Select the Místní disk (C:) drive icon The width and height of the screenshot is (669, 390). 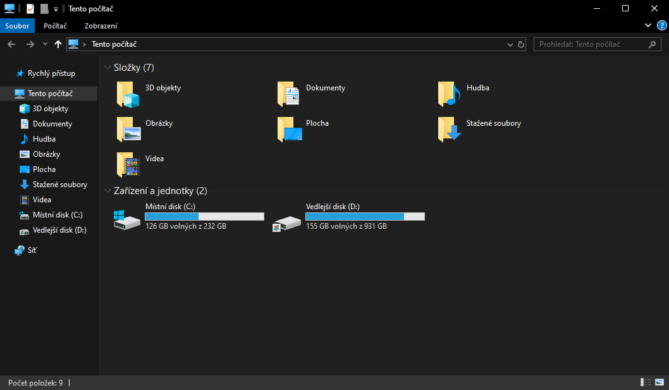[x=126, y=219]
